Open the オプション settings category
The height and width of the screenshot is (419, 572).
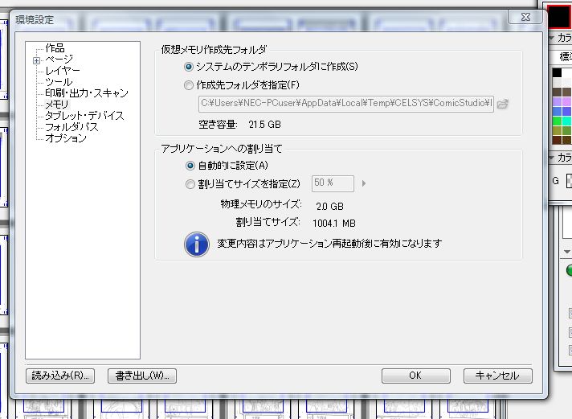(66, 138)
